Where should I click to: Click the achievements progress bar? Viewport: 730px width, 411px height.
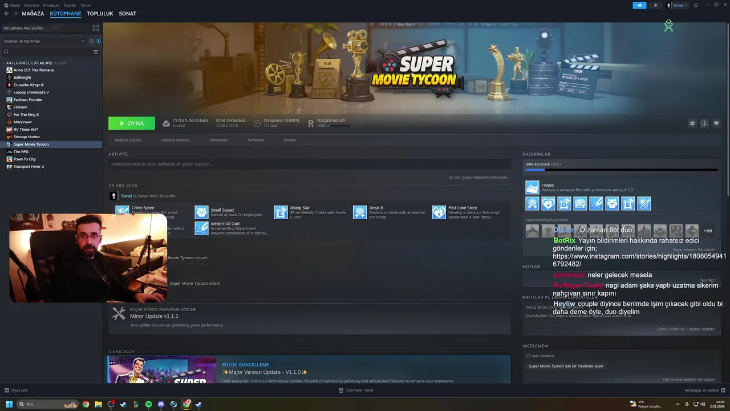tap(622, 170)
